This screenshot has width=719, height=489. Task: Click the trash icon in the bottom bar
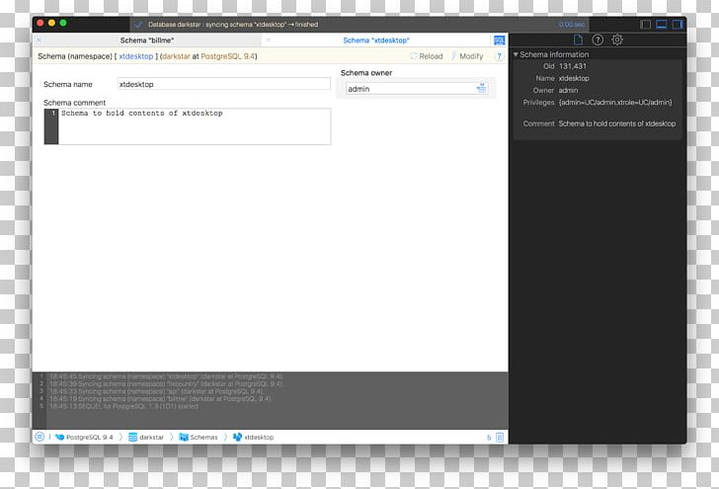[x=500, y=438]
